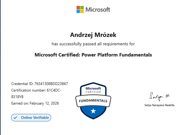Click the checkmark in Online Verifiable badge
Viewport: 185px width, 135px height.
(x=15, y=118)
